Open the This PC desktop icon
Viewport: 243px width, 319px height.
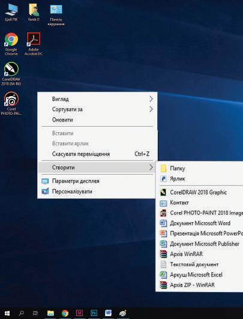(x=11, y=12)
